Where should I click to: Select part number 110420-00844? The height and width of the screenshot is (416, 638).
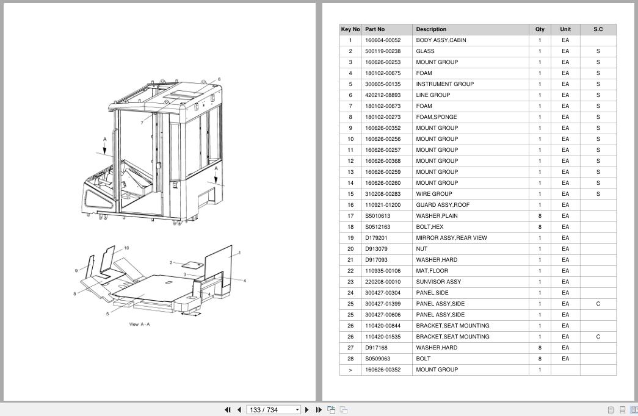click(x=382, y=326)
